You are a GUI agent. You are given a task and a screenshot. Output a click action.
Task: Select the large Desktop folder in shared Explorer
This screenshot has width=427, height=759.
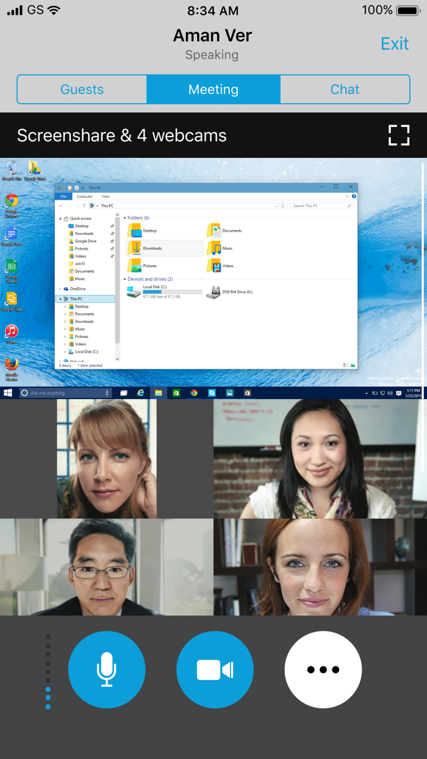(x=143, y=231)
